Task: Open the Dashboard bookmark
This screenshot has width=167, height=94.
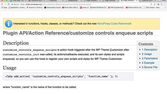Action: pos(17,8)
